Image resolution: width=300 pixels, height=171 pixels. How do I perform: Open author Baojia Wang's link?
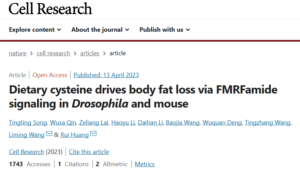pyautogui.click(x=183, y=123)
